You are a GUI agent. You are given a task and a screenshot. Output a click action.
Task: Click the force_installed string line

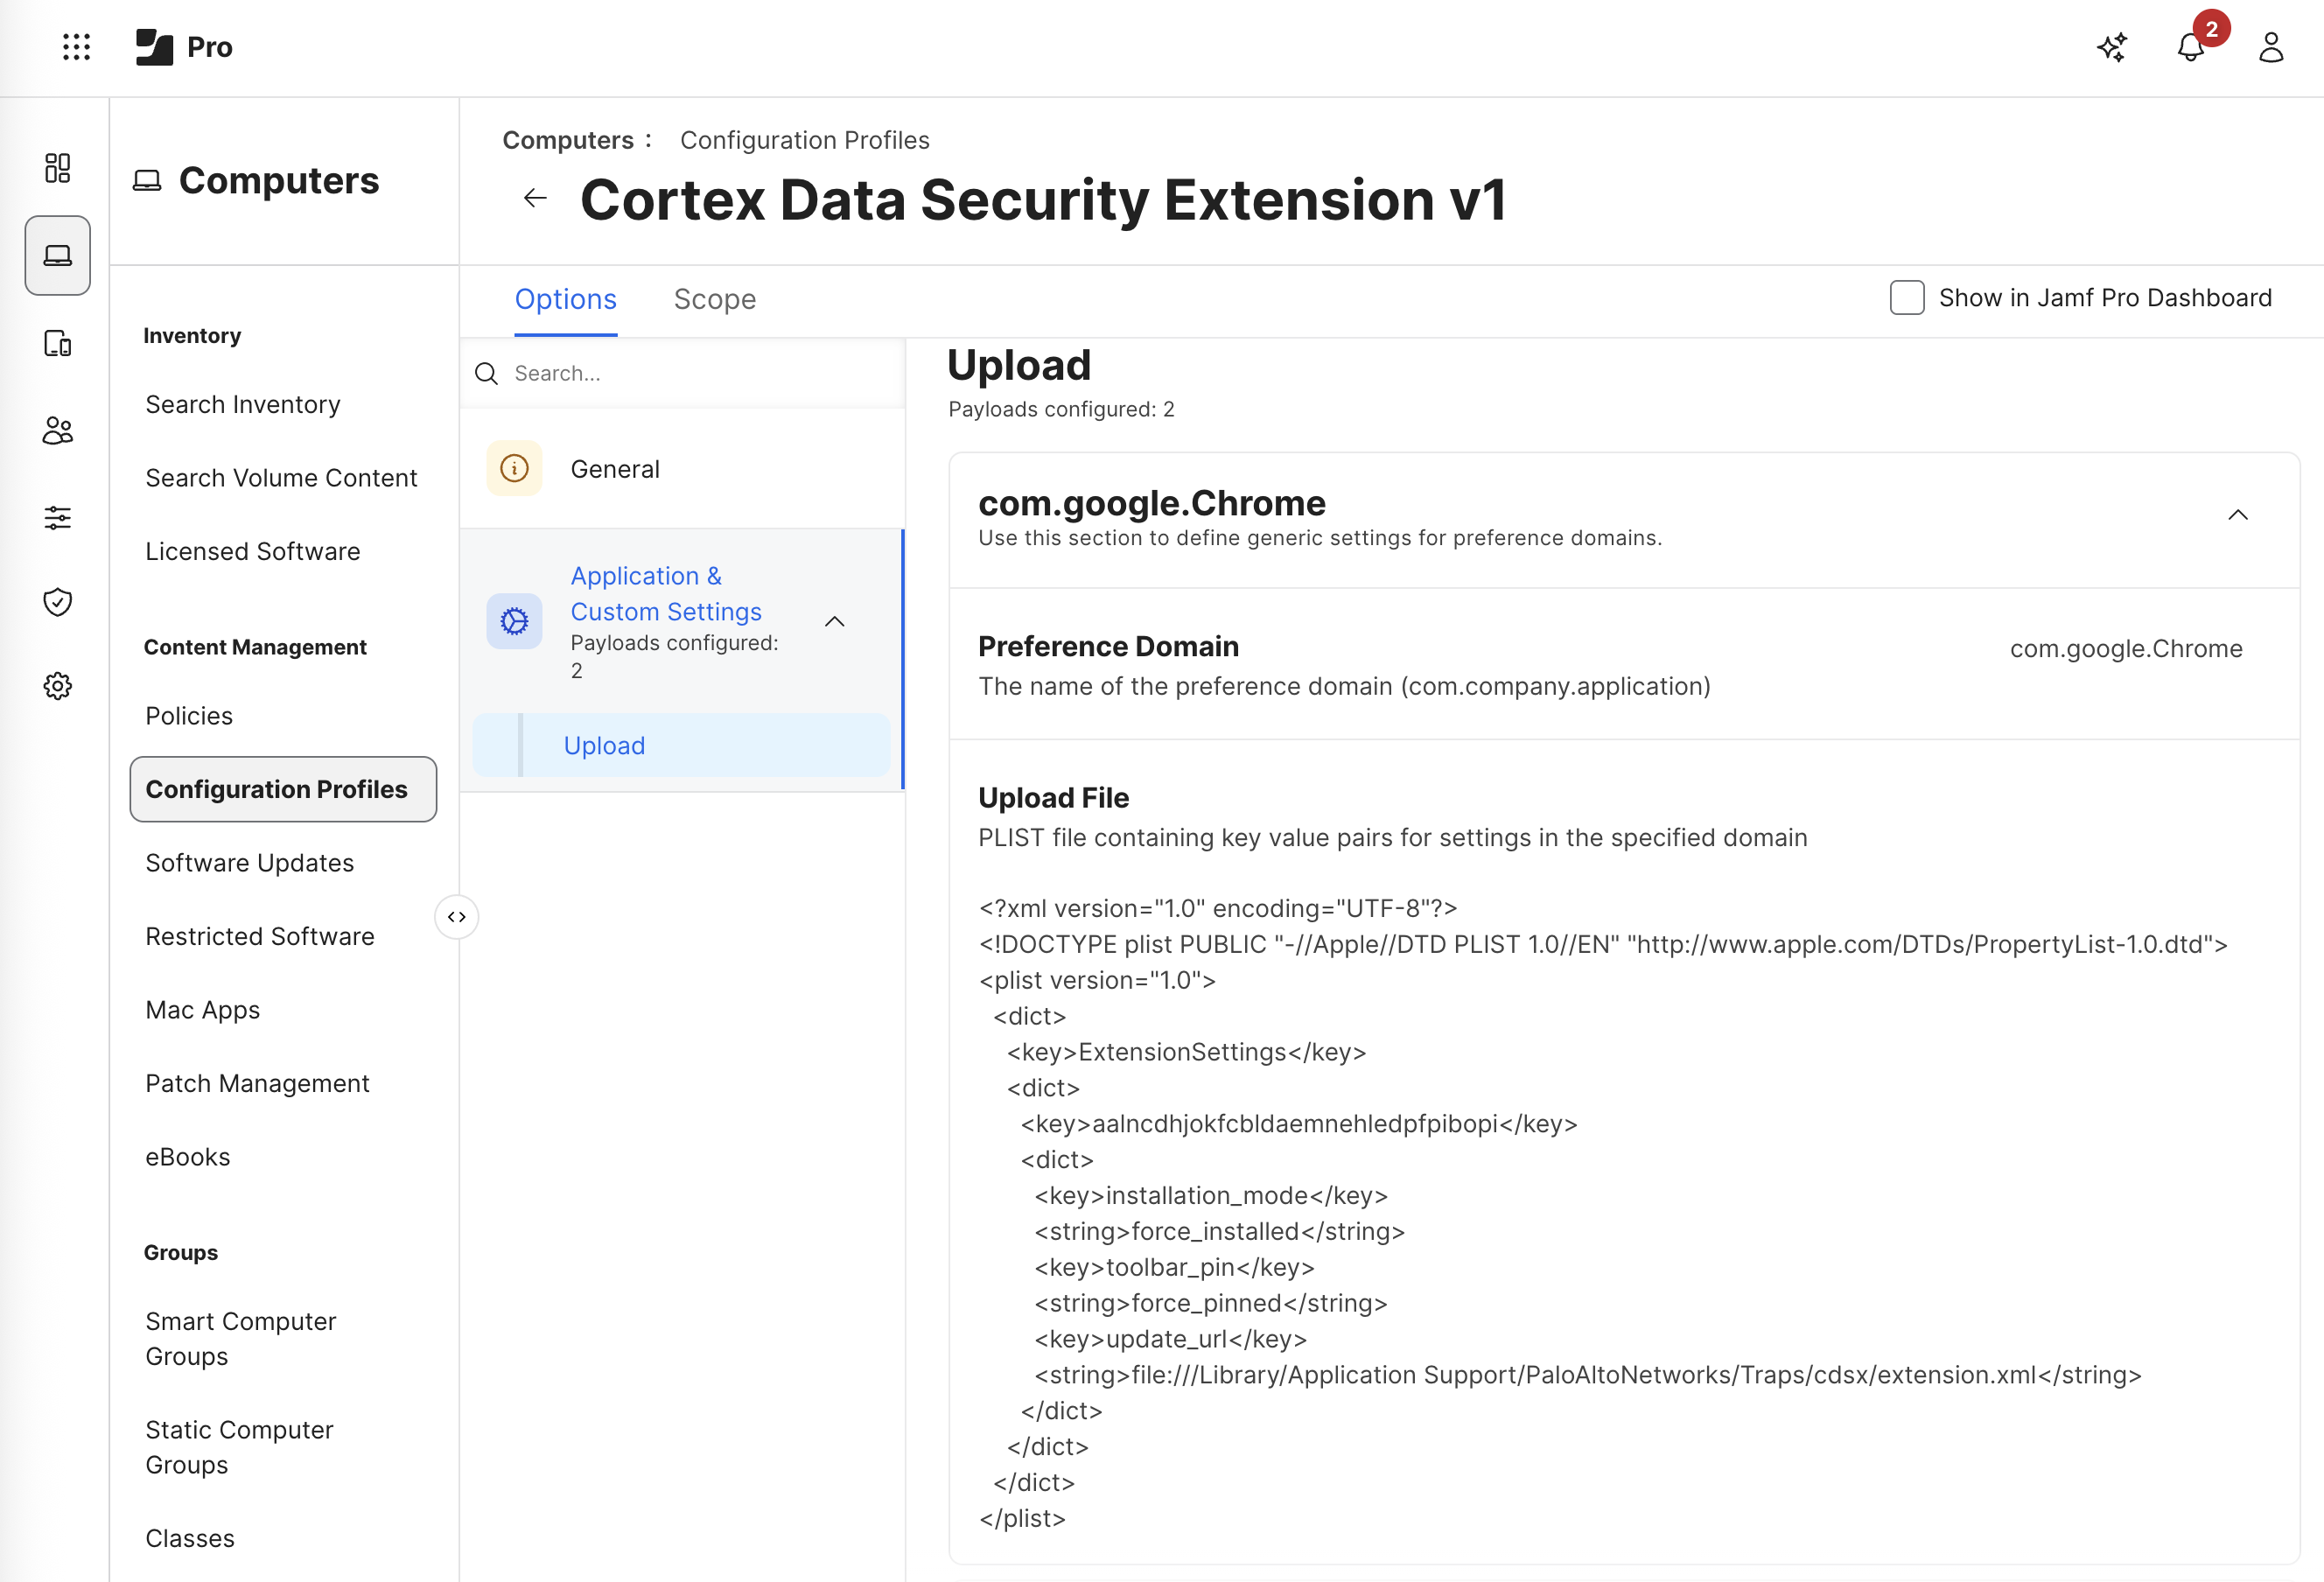click(x=1220, y=1232)
